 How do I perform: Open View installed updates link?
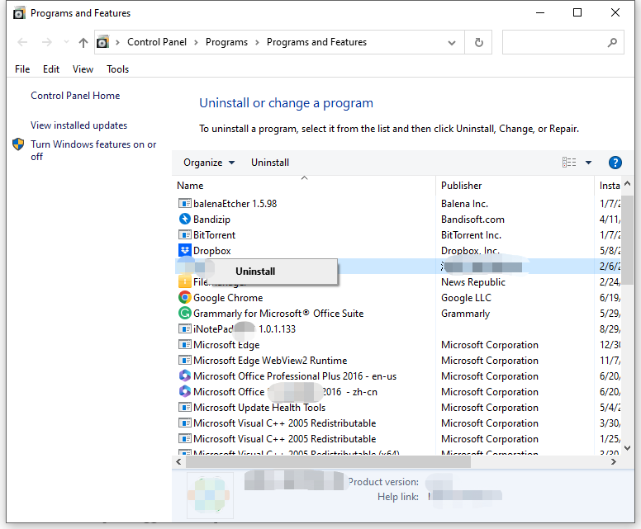point(79,125)
